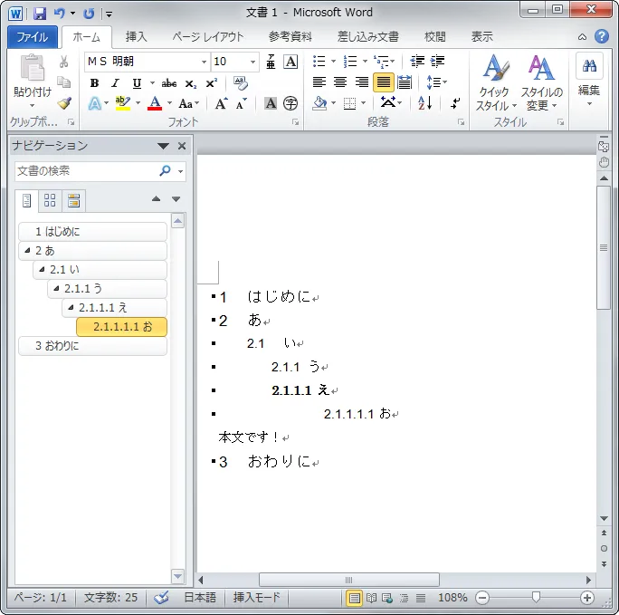Collapse the '2 あ' heading in Navigation tree
This screenshot has width=619, height=615.
pyautogui.click(x=27, y=251)
